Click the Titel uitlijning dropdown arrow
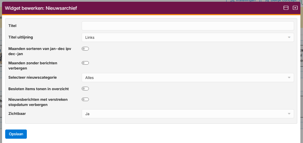Image resolution: width=303 pixels, height=143 pixels. click(x=289, y=37)
